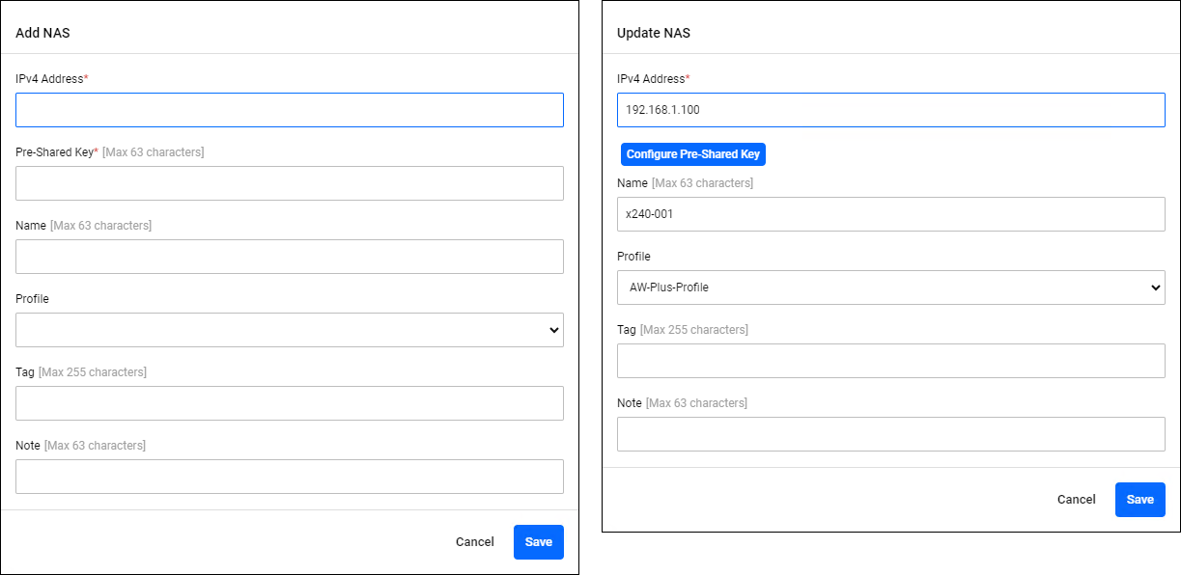This screenshot has height=575, width=1181.
Task: Save the new NAS in Add NAS dialog
Action: click(x=538, y=542)
